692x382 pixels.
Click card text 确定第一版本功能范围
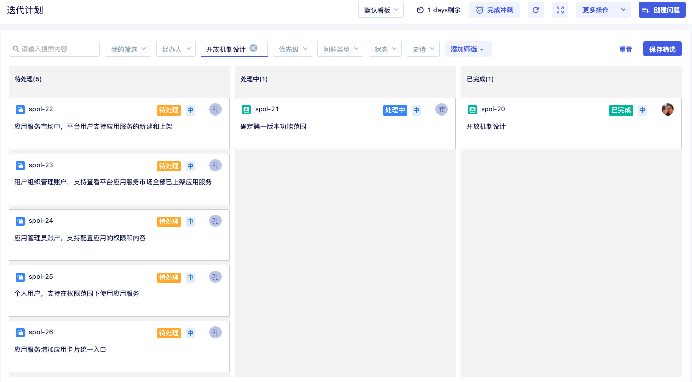click(273, 126)
